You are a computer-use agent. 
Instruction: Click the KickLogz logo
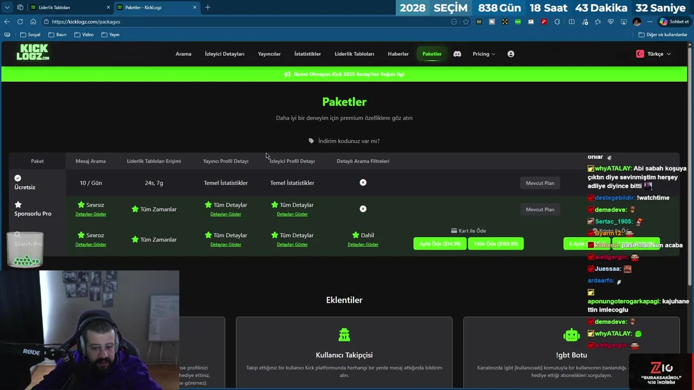[x=33, y=52]
